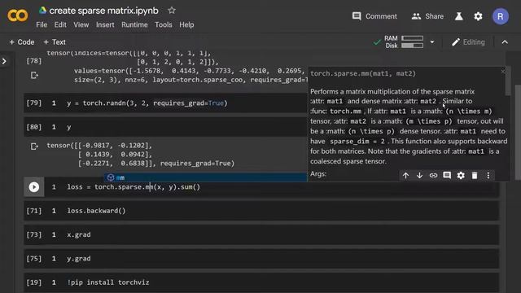Click the y = torch.randn cell code
Screen dimensions: 521x293
click(x=147, y=103)
